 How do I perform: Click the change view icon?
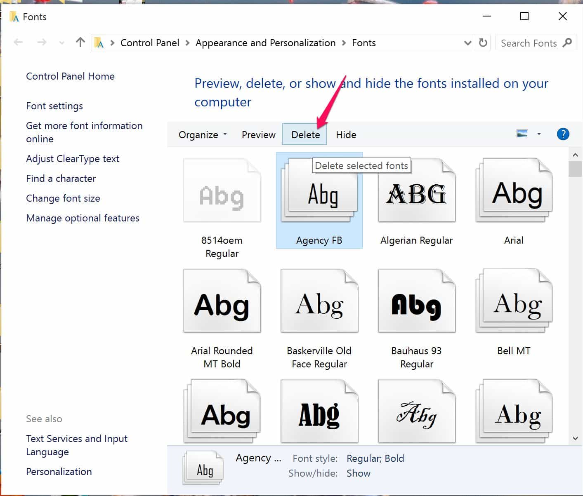(x=522, y=134)
